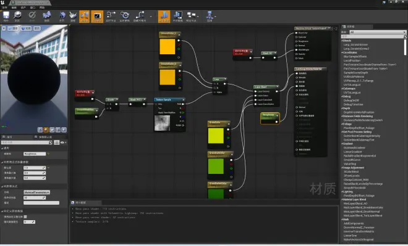This screenshot has width=408, height=246.
Task: Click the Platform Stats toolbar icon
Action: point(177,15)
